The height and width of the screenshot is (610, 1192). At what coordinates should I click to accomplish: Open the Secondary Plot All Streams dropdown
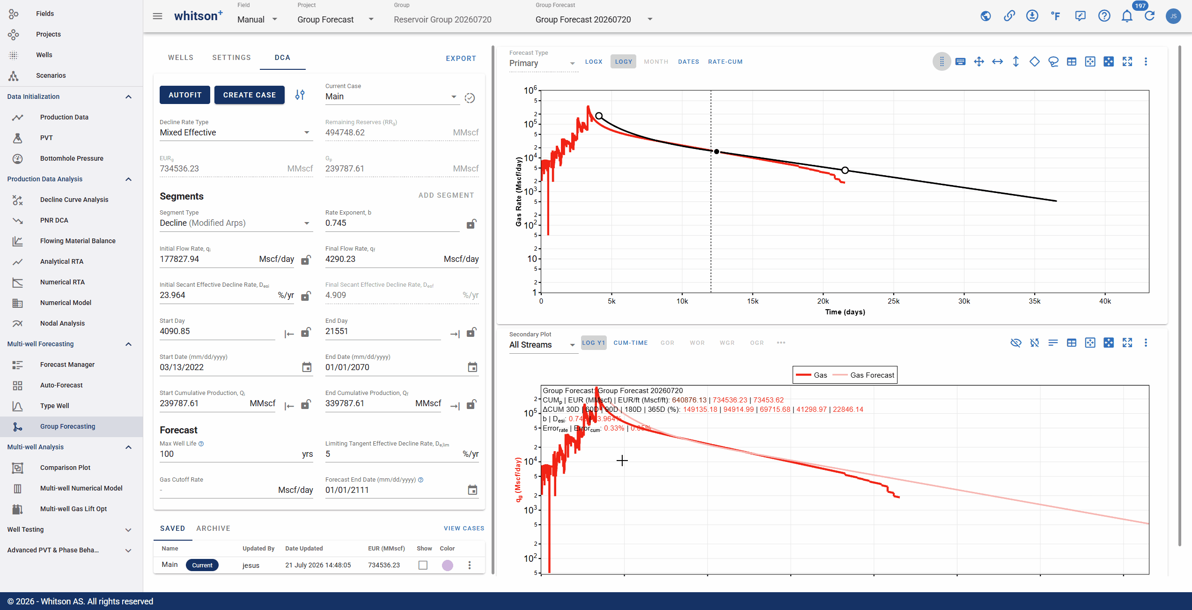pyautogui.click(x=543, y=345)
